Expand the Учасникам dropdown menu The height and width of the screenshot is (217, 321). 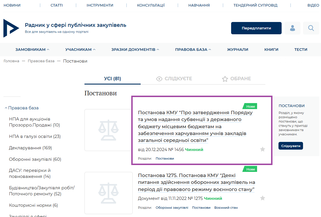pyautogui.click(x=80, y=50)
